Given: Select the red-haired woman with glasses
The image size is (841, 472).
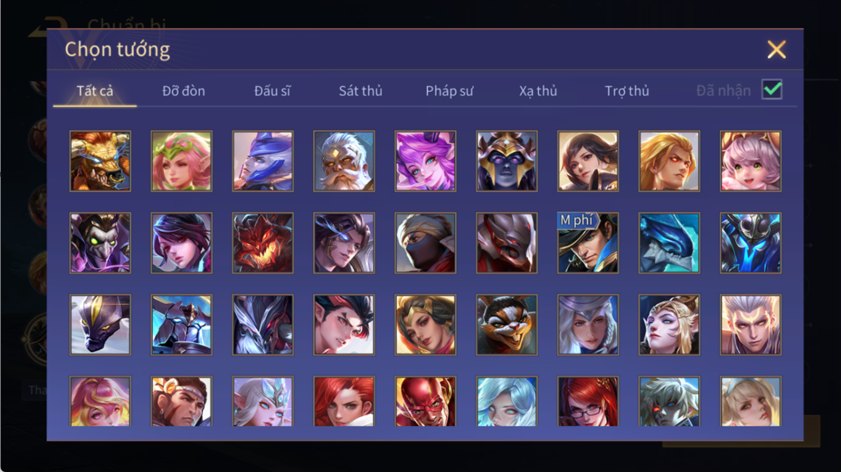Looking at the screenshot, I should (588, 401).
